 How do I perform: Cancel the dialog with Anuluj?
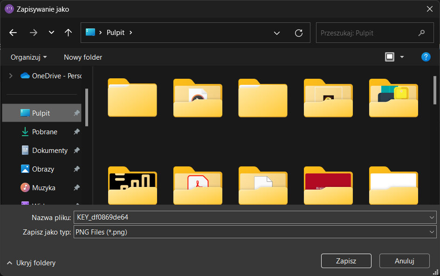(404, 261)
